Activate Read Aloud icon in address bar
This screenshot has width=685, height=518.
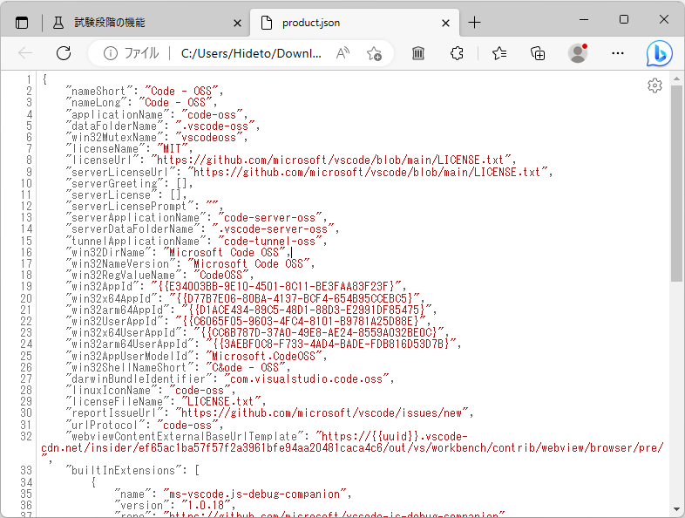pos(342,53)
